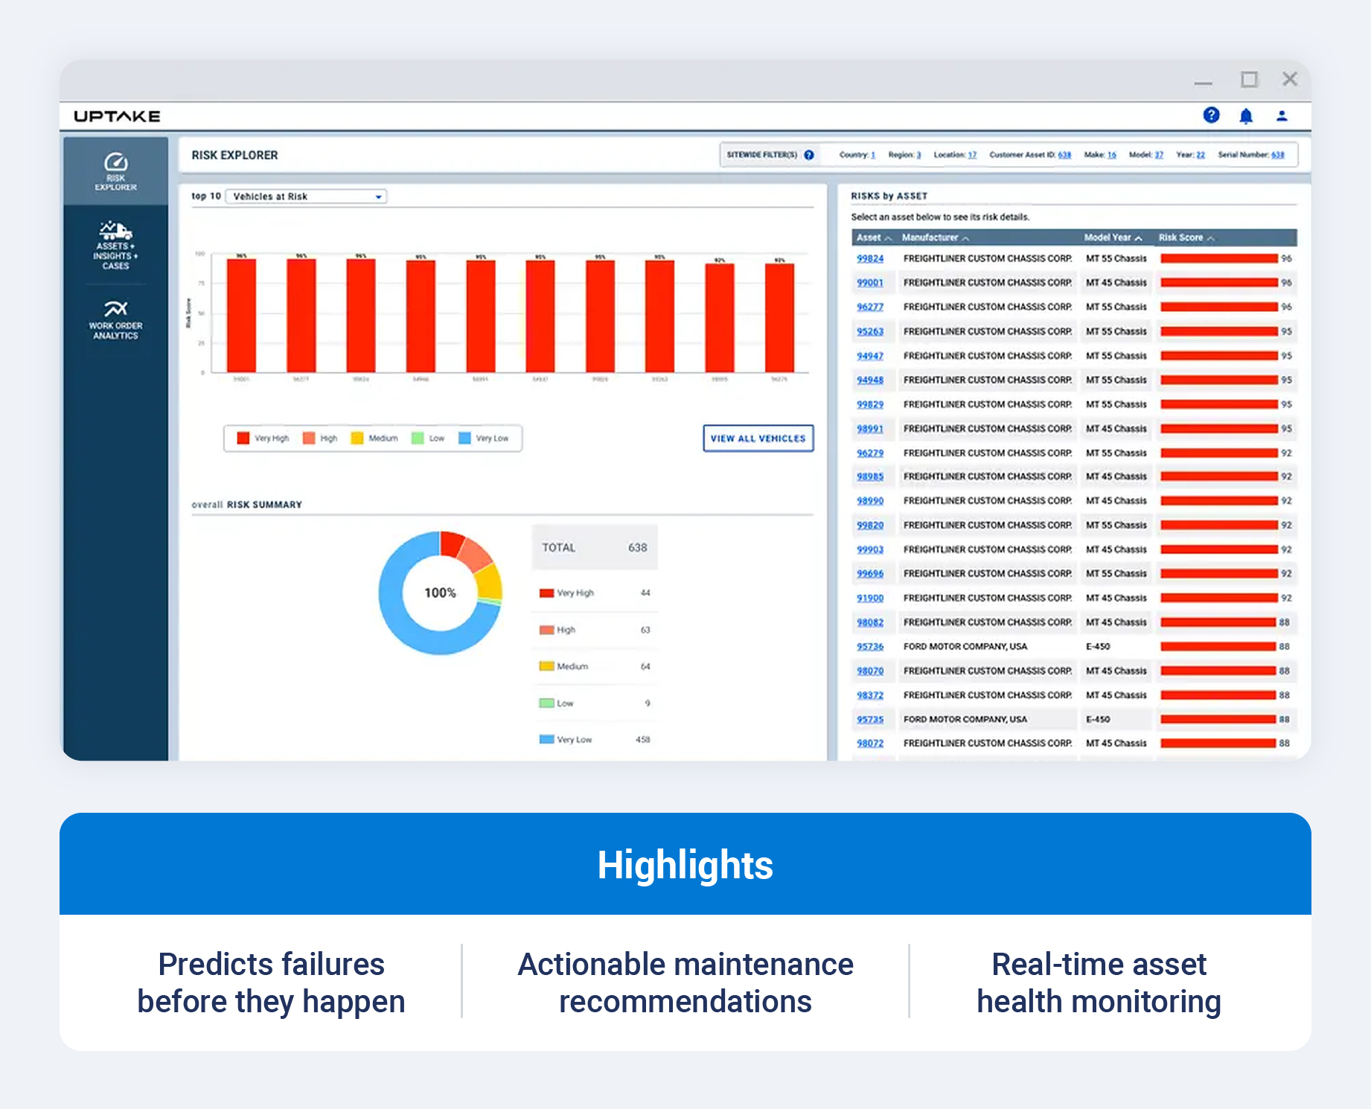This screenshot has width=1371, height=1109.
Task: Open the Year filter value 22
Action: 1201,155
